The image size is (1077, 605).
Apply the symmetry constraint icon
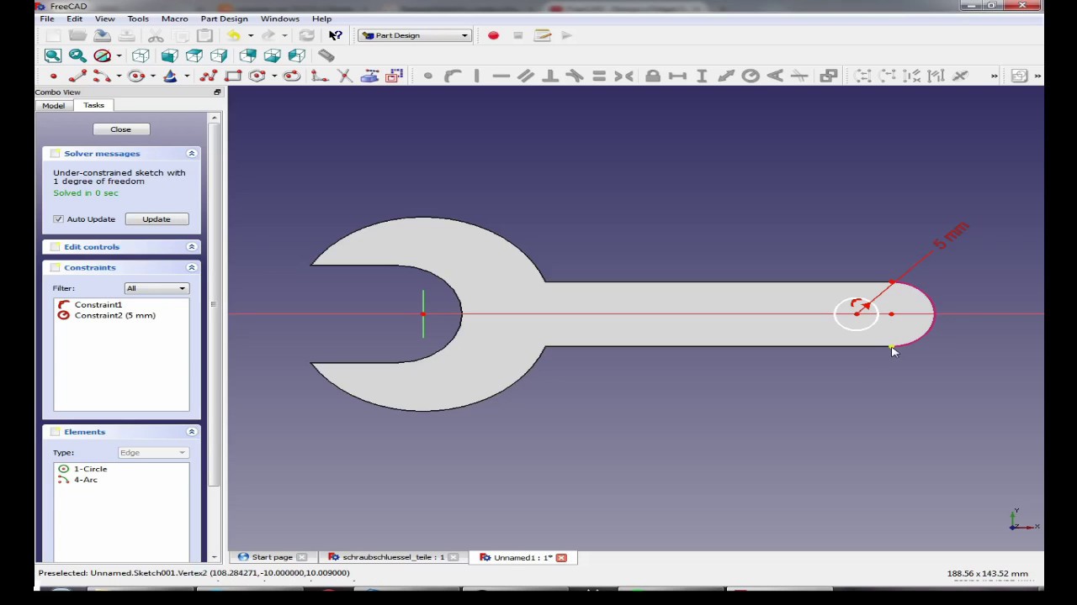[623, 76]
